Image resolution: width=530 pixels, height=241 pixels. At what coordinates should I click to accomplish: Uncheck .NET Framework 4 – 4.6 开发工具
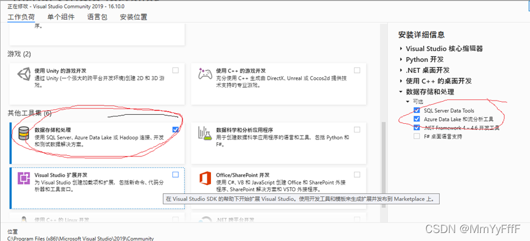pos(417,128)
